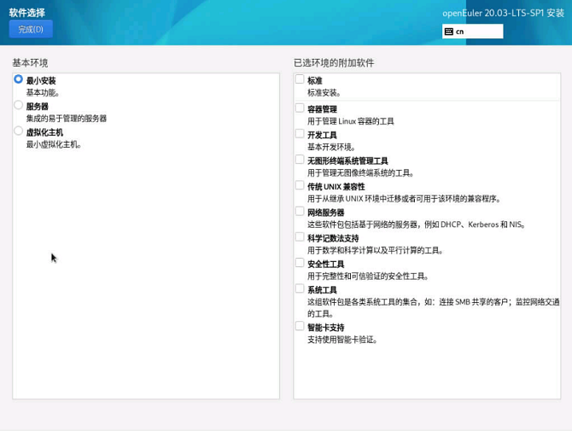This screenshot has width=572, height=431.
Task: Select the 服务器 base environment
Action: tap(18, 106)
